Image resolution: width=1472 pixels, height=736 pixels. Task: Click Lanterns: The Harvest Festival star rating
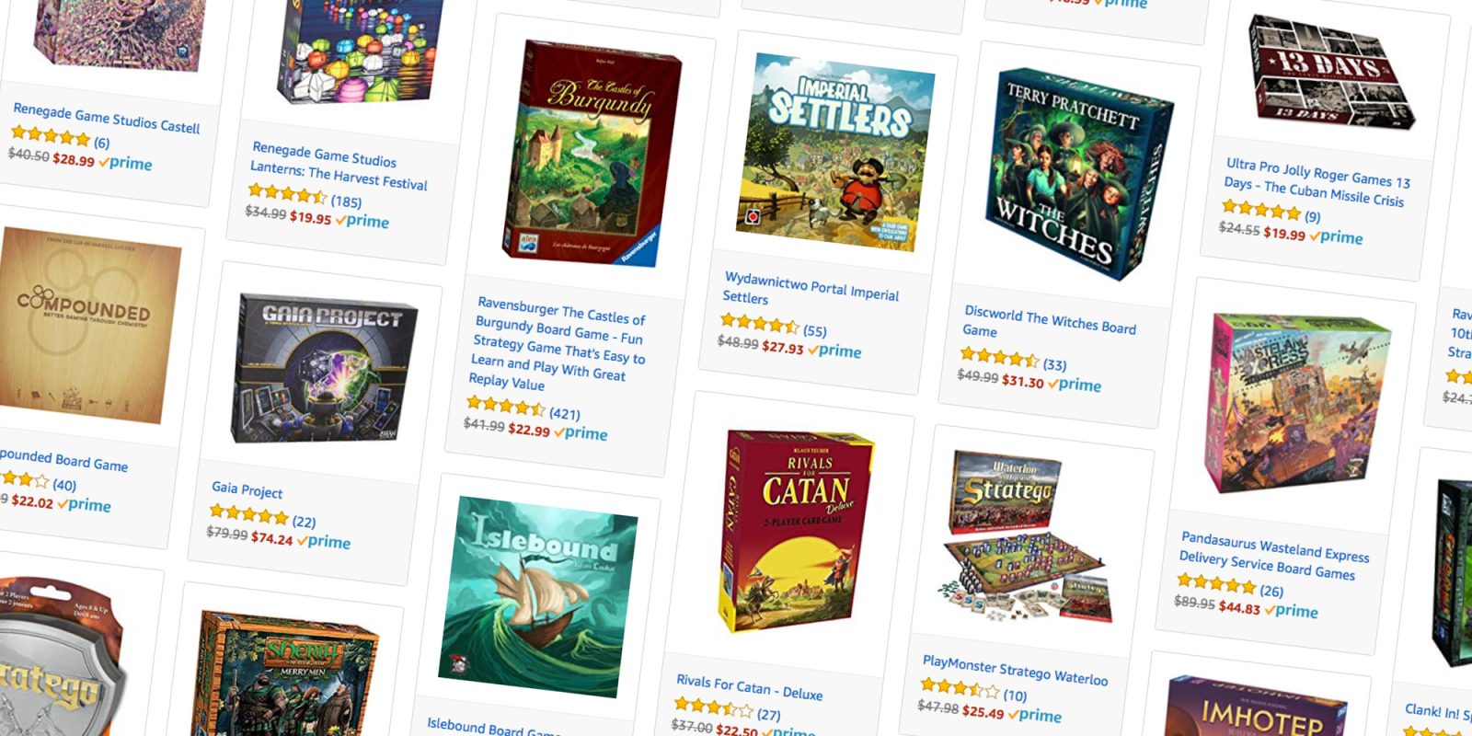pyautogui.click(x=287, y=193)
